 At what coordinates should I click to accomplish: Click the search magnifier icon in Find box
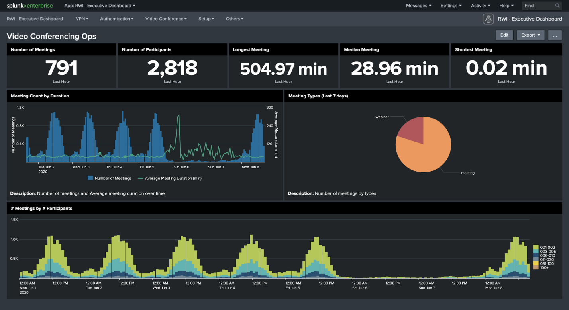[x=557, y=6]
